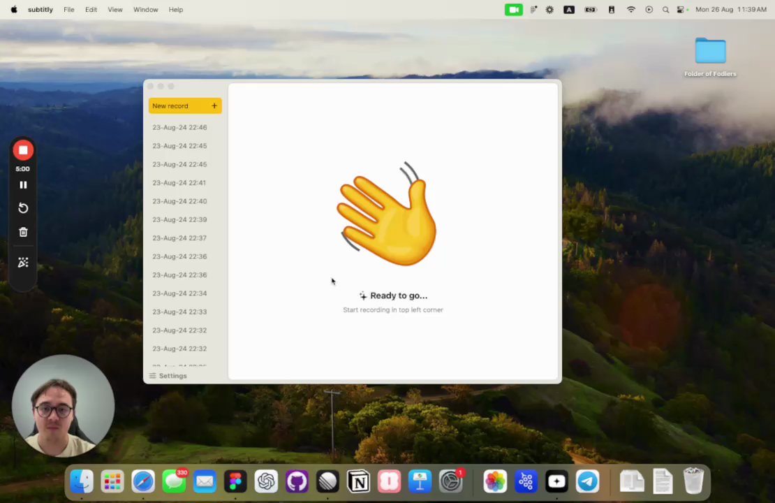The height and width of the screenshot is (503, 775).
Task: Open the Help menu
Action: [175, 9]
